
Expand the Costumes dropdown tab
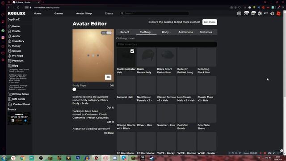click(x=207, y=32)
